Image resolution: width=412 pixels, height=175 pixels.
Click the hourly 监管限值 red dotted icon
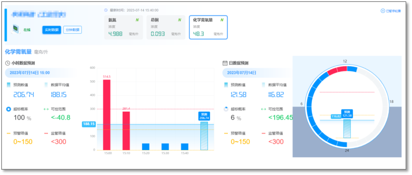pyautogui.click(x=46, y=133)
